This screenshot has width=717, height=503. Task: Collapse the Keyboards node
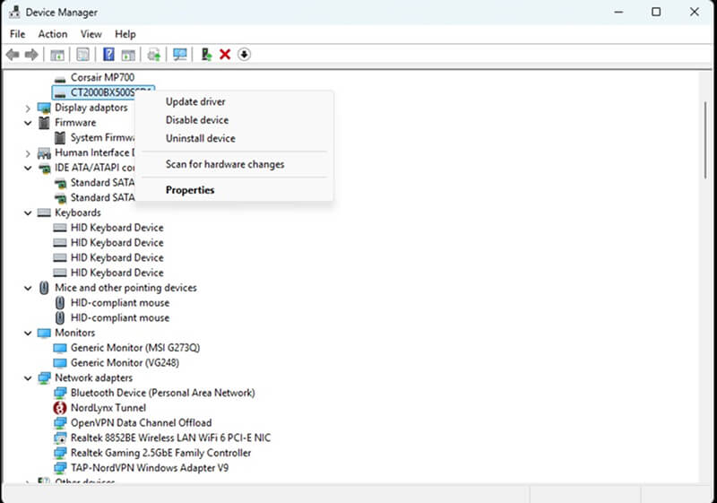click(28, 213)
